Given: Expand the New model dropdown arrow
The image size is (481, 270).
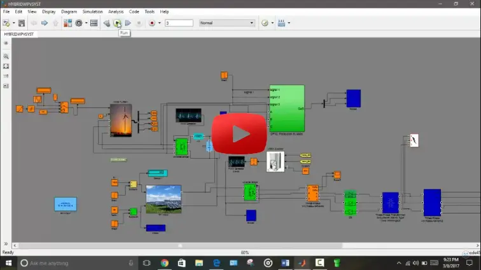Looking at the screenshot, I should click(x=13, y=23).
